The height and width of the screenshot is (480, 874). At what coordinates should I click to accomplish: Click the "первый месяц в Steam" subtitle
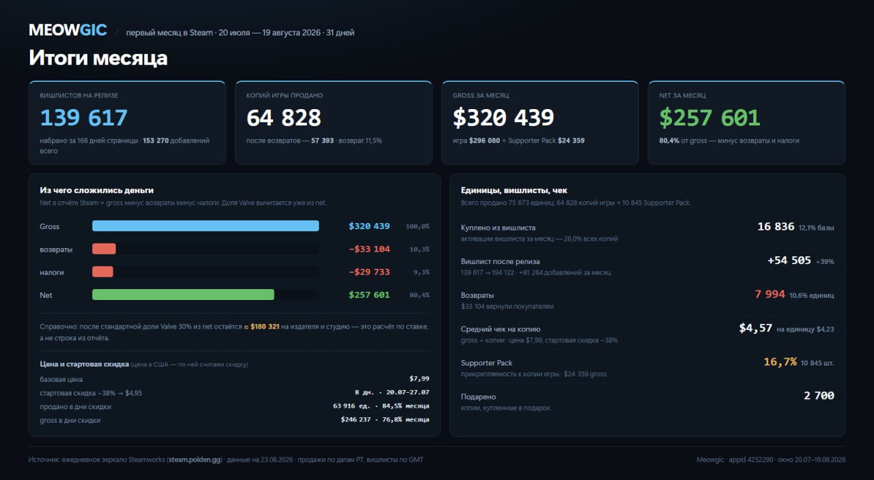click(x=169, y=33)
